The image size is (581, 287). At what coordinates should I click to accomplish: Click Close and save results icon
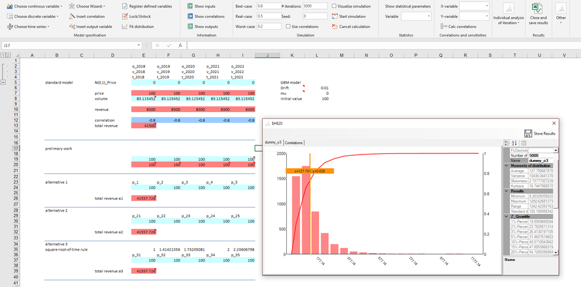tap(538, 9)
